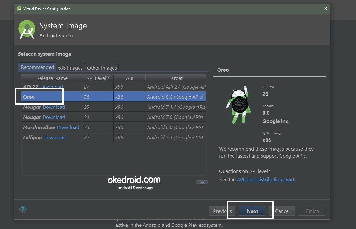Screen dimensions: 356x229
Task: Switch to the Other Images tab
Action: (x=102, y=68)
